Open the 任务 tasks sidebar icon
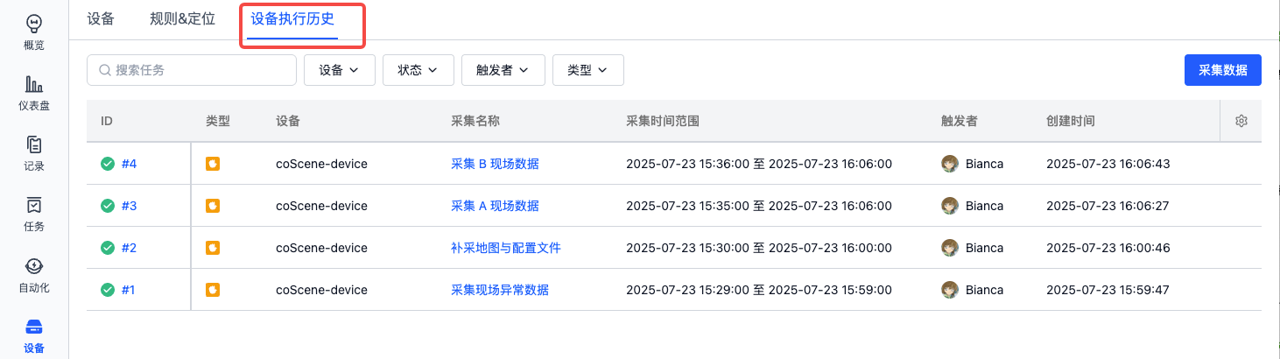Image resolution: width=1280 pixels, height=359 pixels. tap(34, 205)
